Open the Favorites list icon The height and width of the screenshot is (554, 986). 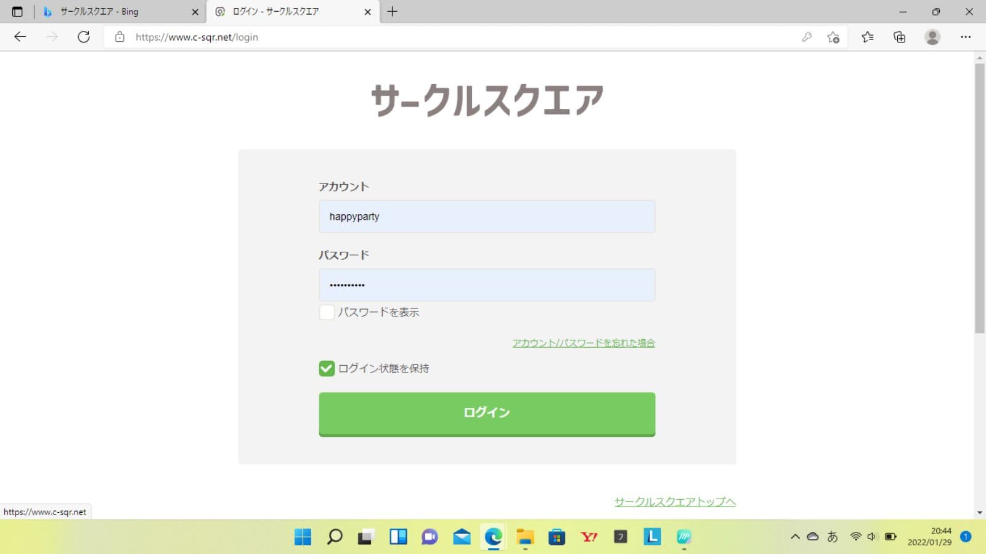click(x=868, y=37)
